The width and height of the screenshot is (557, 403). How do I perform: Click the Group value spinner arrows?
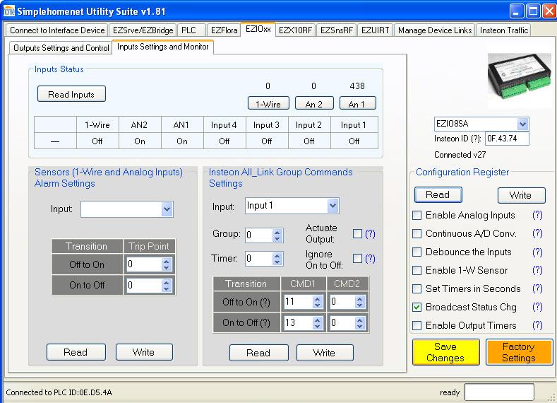tap(277, 235)
